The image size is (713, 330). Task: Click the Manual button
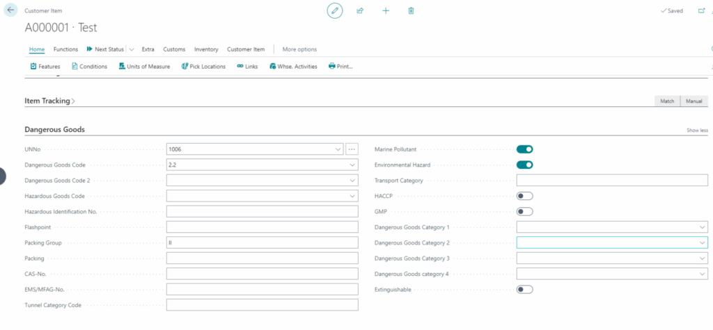tap(694, 101)
